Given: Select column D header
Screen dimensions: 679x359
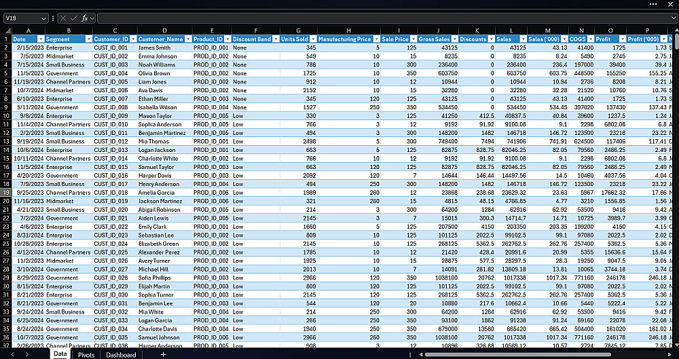Looking at the screenshot, I should click(x=164, y=31).
